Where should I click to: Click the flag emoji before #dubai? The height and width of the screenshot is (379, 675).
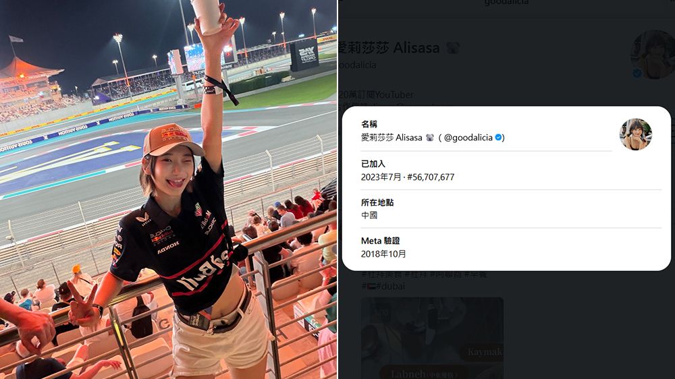pos(371,286)
